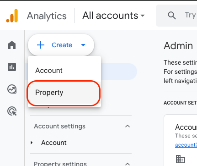Click the Create button label
The width and height of the screenshot is (197, 166).
click(x=62, y=45)
